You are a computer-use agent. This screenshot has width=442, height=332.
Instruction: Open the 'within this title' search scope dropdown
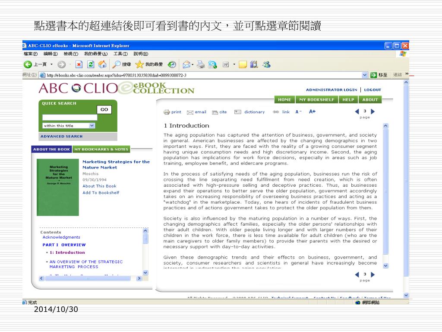(x=92, y=126)
